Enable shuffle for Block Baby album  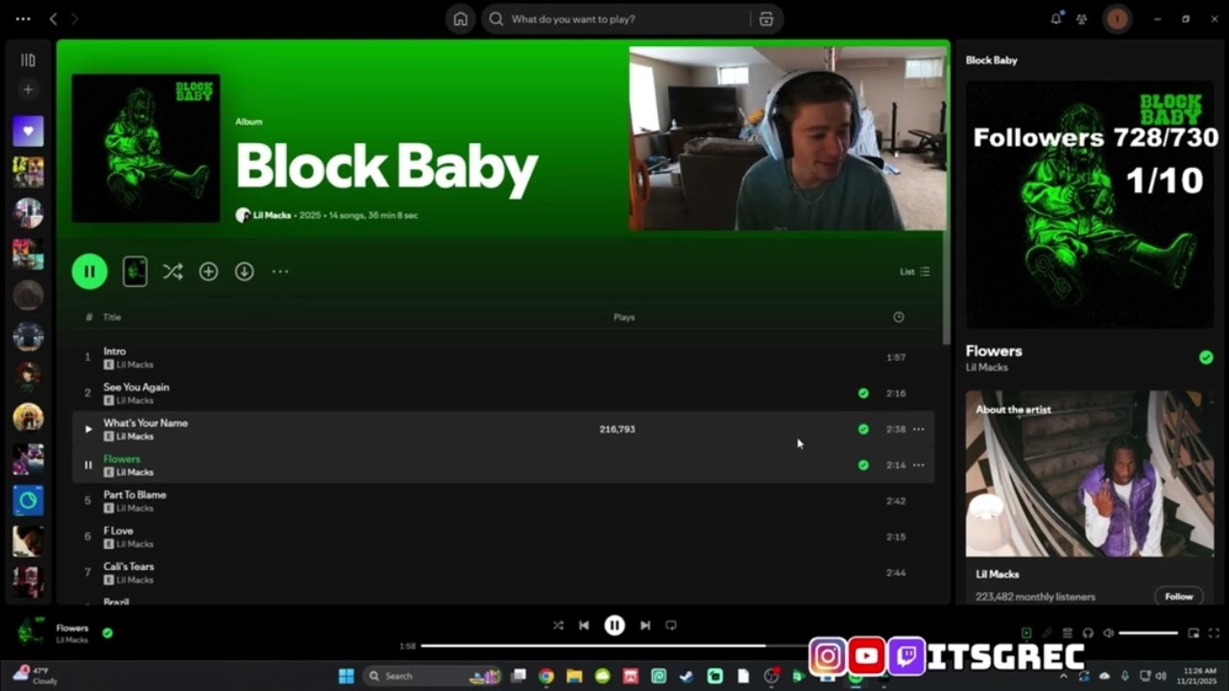173,272
